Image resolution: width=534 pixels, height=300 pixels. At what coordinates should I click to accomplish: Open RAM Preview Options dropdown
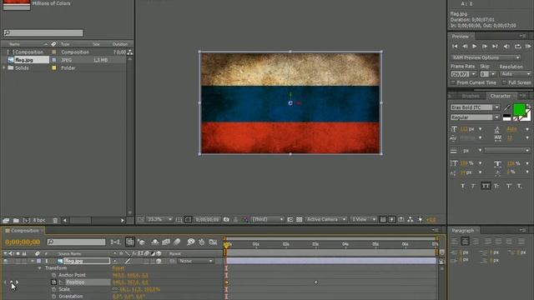pyautogui.click(x=486, y=57)
